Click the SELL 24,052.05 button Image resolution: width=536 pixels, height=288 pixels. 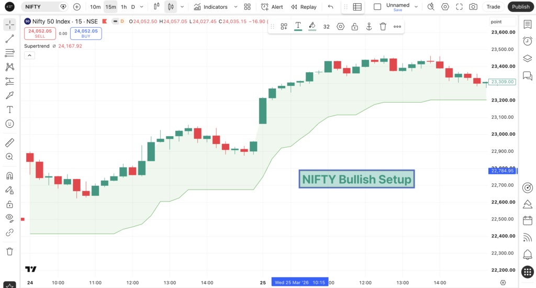coord(40,33)
